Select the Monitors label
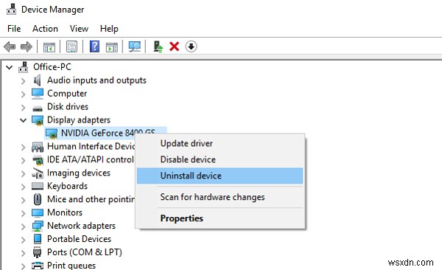 coord(65,212)
